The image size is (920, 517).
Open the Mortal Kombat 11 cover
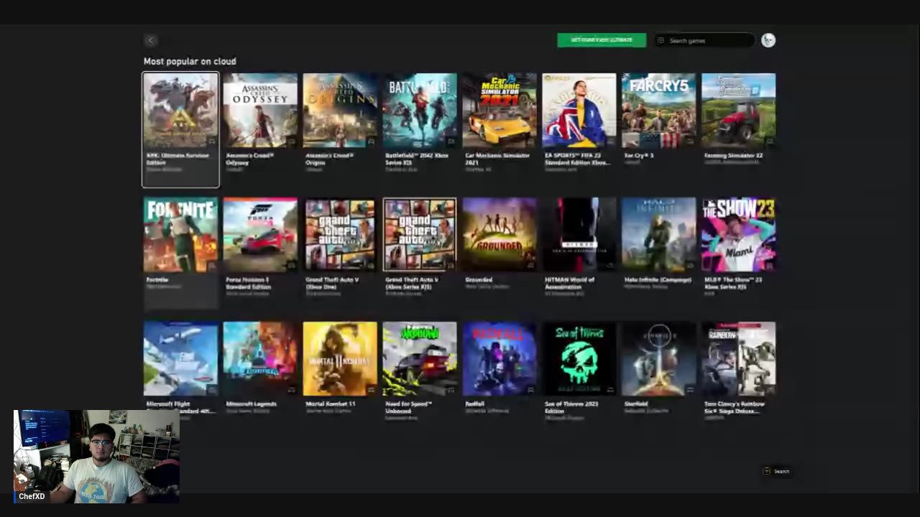pos(340,358)
